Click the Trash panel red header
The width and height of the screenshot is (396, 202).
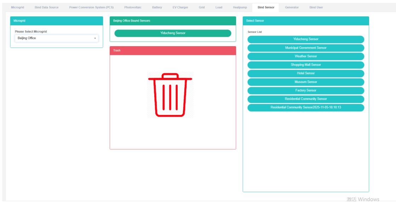pos(173,50)
